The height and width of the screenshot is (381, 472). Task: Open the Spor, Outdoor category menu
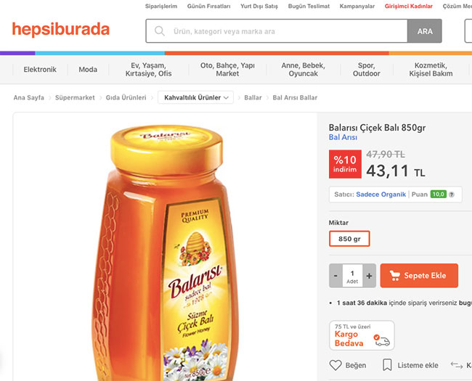[366, 70]
